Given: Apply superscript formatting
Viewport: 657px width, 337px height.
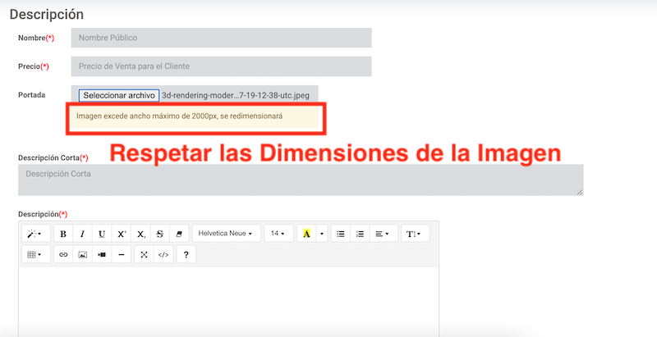Looking at the screenshot, I should click(122, 234).
